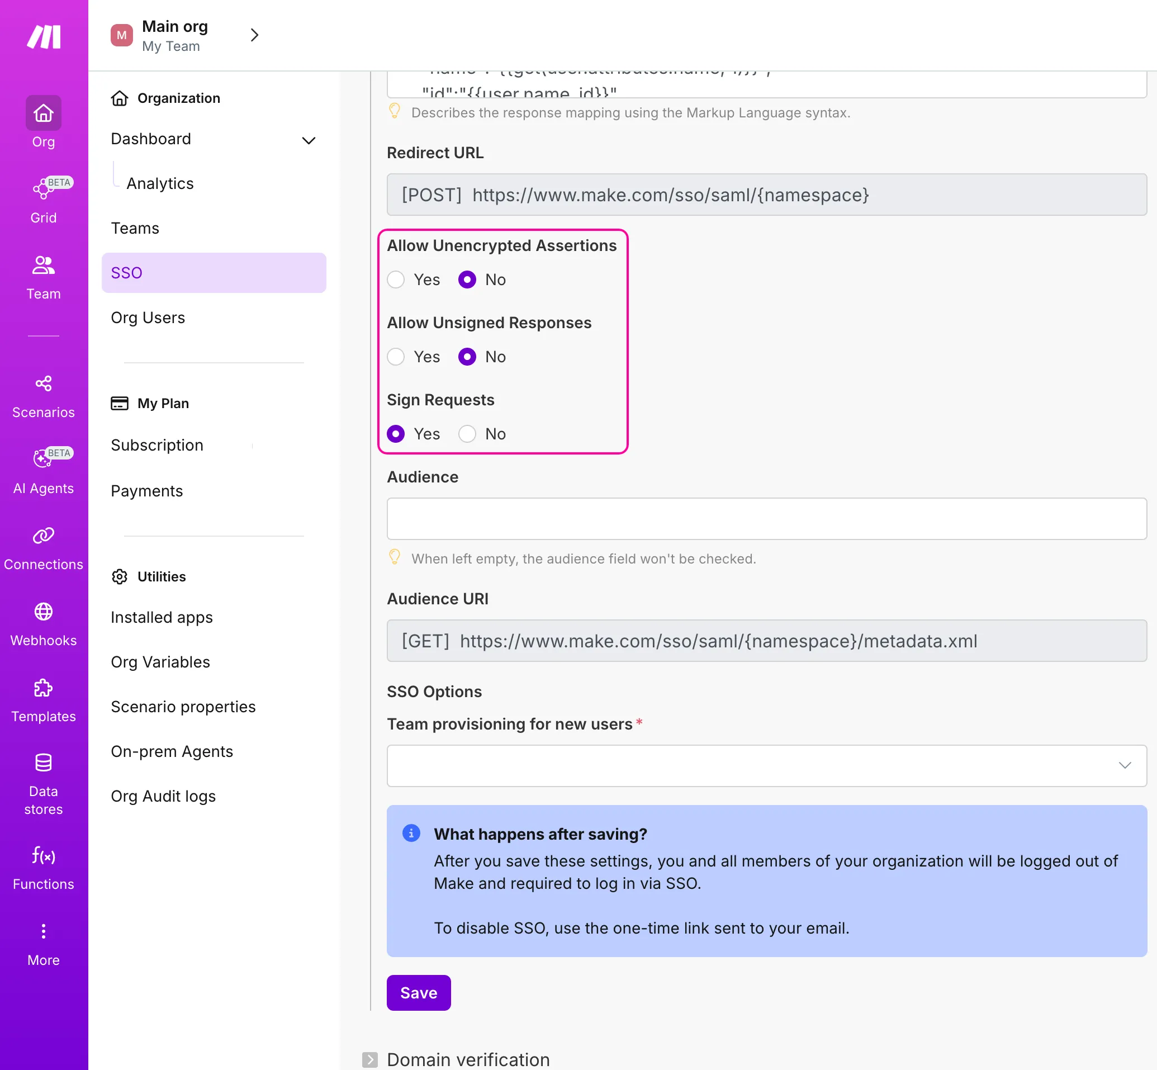Open Org Variables link
This screenshot has width=1157, height=1070.
pos(160,662)
